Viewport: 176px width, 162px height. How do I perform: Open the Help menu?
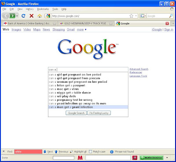pyautogui.click(x=64, y=9)
